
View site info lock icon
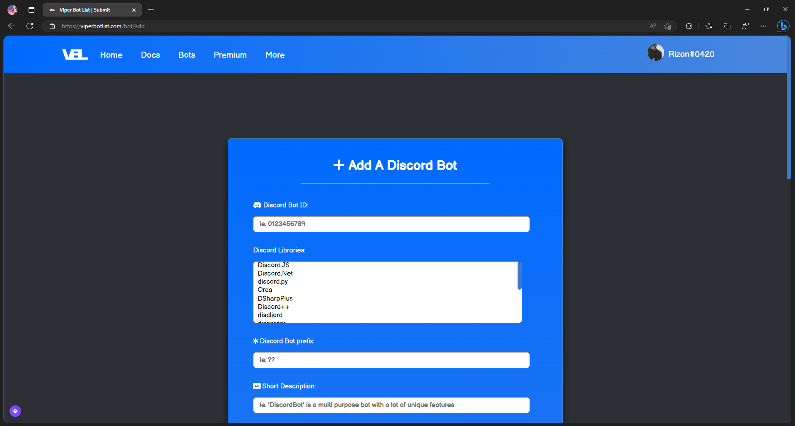pos(52,26)
